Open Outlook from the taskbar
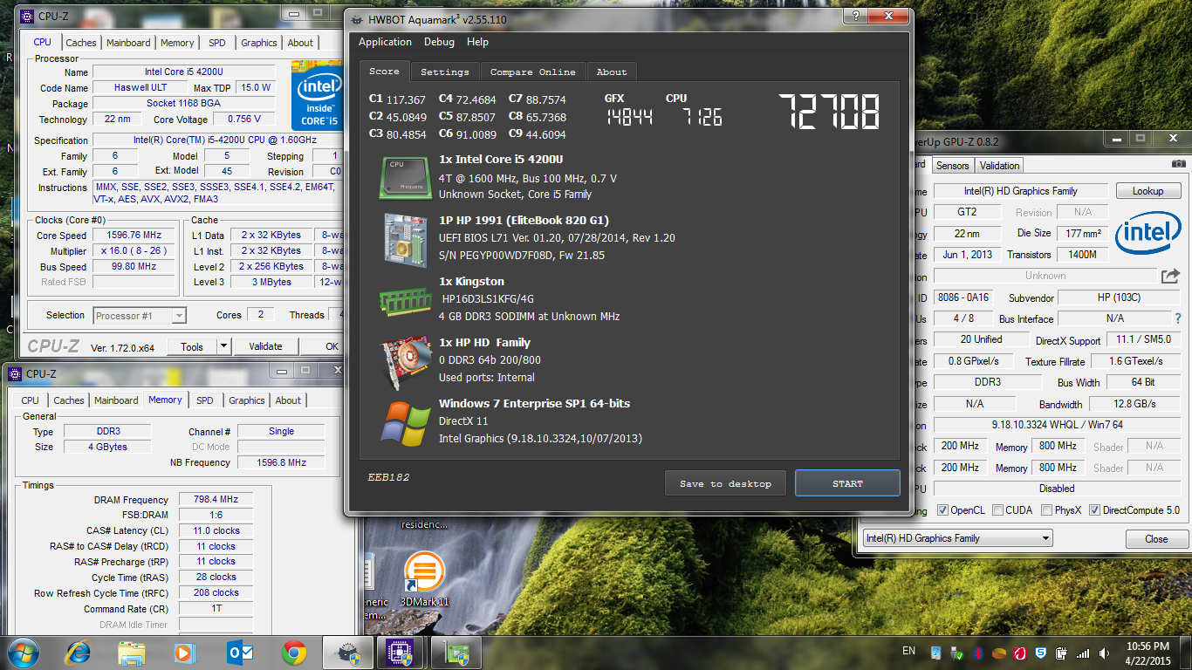 (x=239, y=652)
